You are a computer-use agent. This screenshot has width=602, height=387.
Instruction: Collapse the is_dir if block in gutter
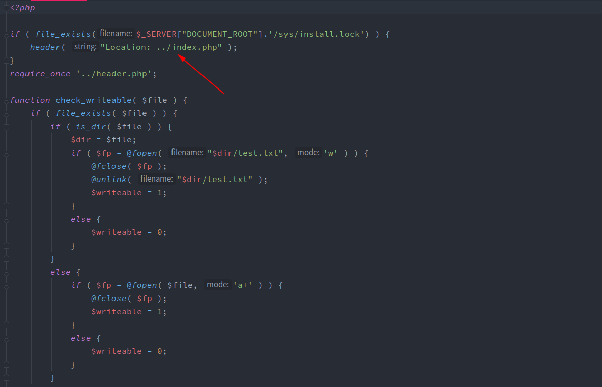coord(6,127)
